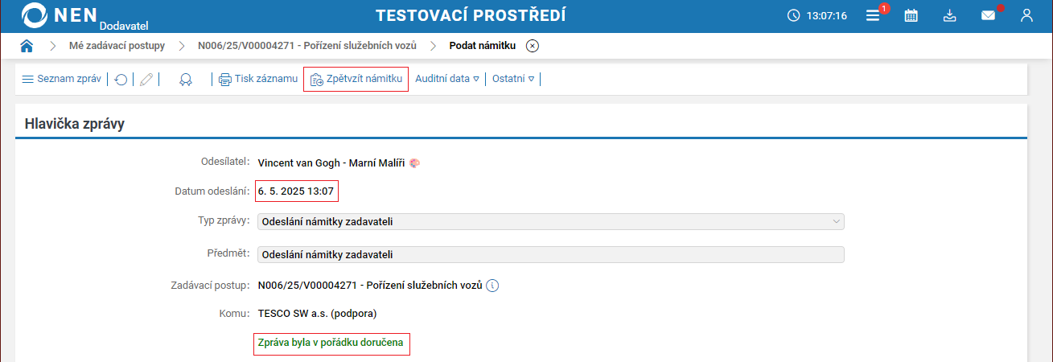1053x362 pixels.
Task: Go to the home page icon
Action: 27,46
